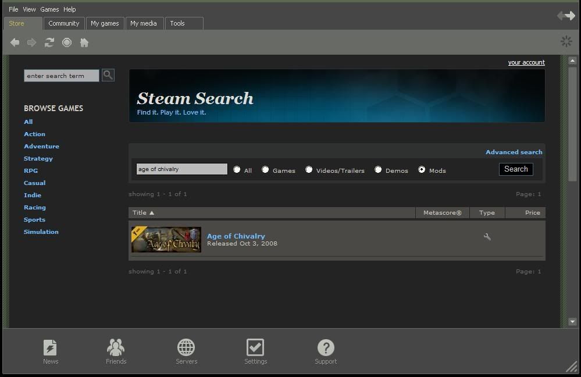Open the Games menu
This screenshot has height=377, width=581.
pyautogui.click(x=49, y=9)
